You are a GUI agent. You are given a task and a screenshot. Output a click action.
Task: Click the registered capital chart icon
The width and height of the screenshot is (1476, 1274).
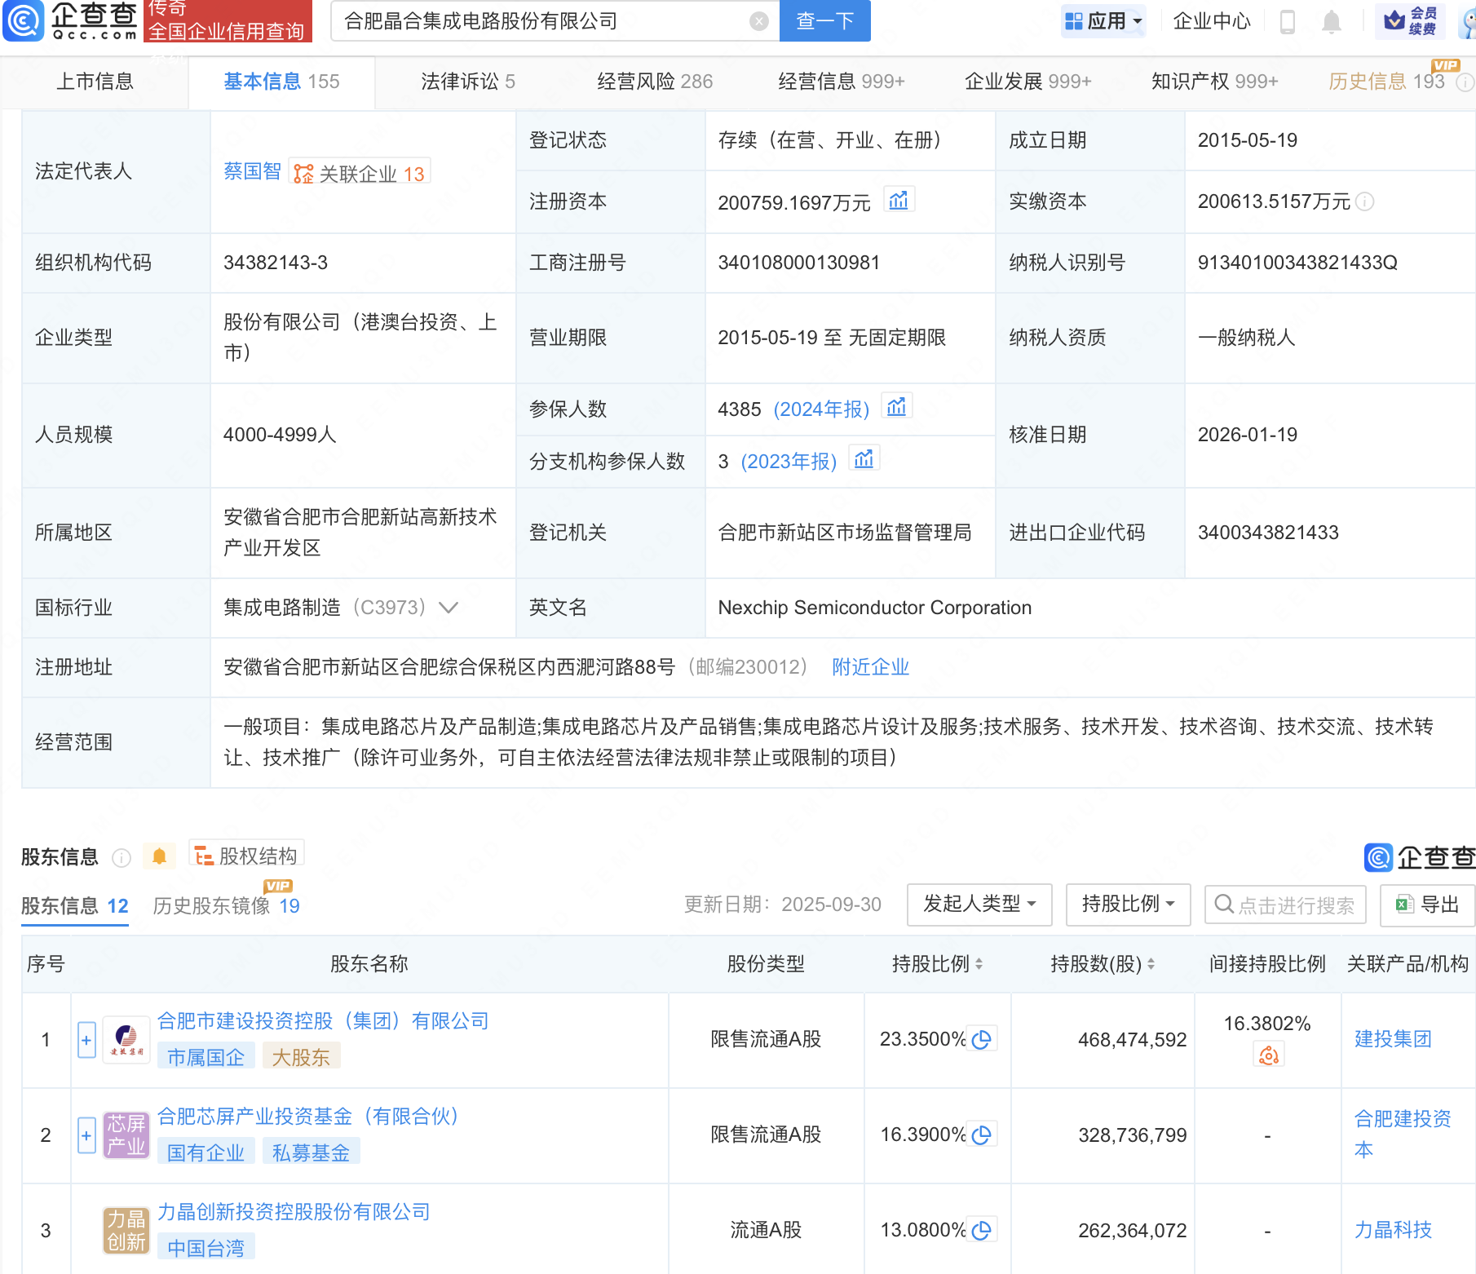point(898,201)
